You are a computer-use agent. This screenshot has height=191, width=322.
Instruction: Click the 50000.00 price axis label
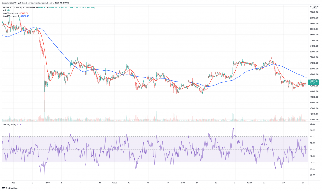pyautogui.click(x=314, y=69)
